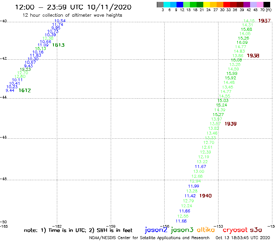Click the 14.15 wave height value

249,21
